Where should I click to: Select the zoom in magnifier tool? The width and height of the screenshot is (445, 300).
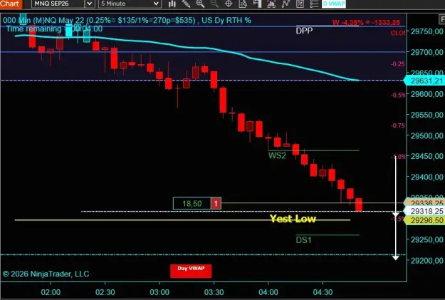tap(200, 4)
